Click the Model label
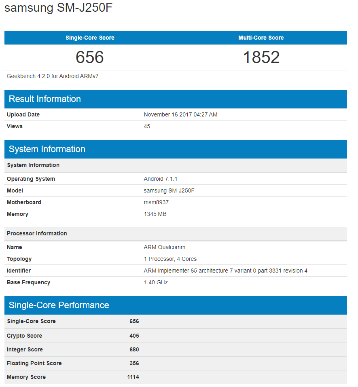 coord(15,190)
